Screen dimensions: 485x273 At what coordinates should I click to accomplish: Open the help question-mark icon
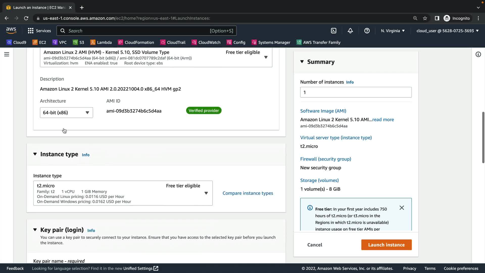pyautogui.click(x=367, y=31)
